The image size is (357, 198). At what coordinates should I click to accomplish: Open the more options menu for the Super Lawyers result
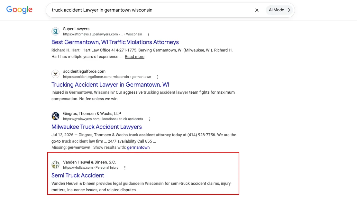(148, 34)
